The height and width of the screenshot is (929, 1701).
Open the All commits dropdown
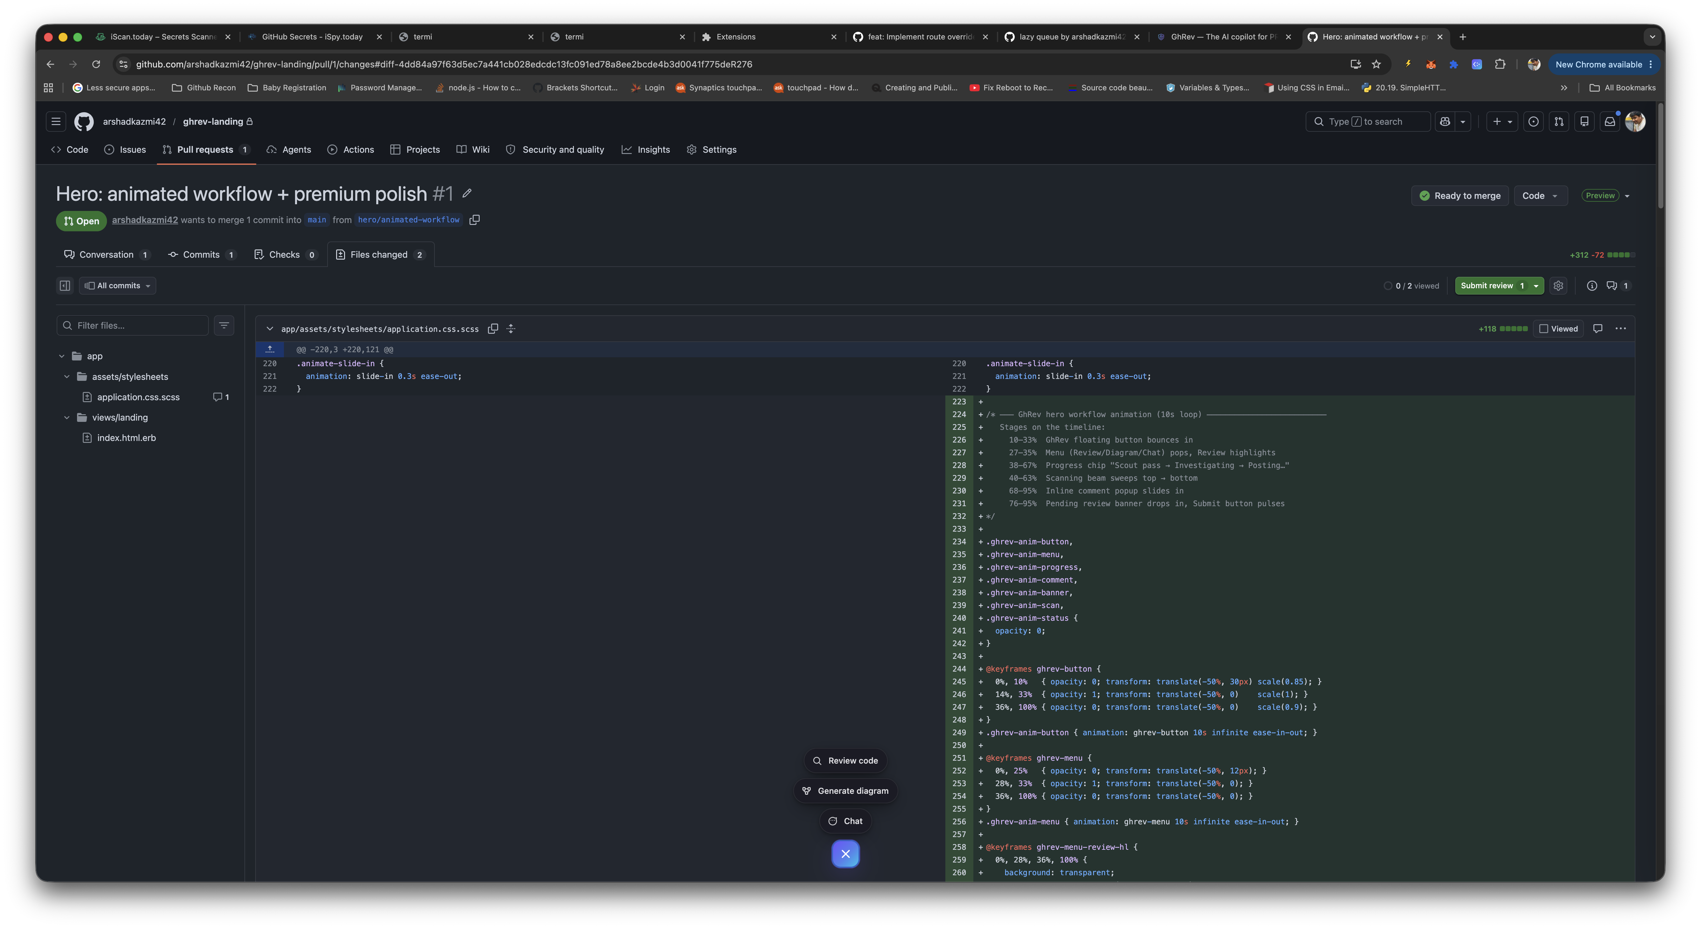[x=117, y=286]
